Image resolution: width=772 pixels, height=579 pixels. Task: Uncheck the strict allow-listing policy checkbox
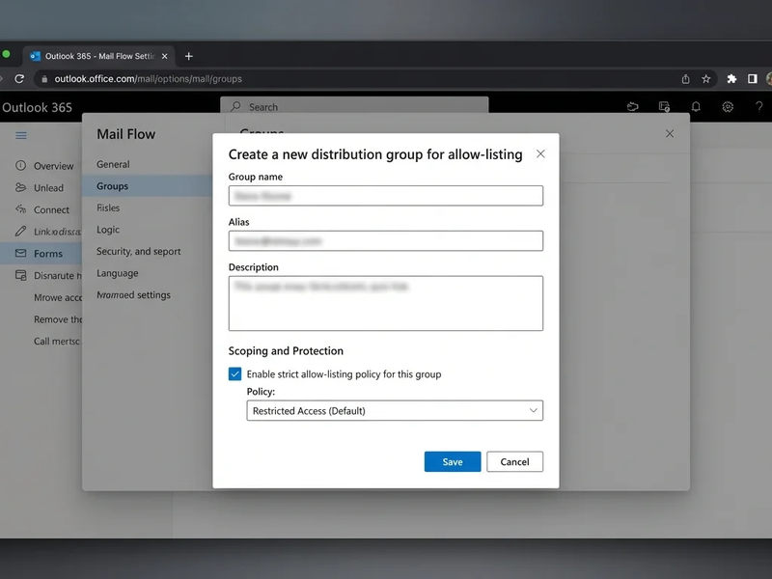click(x=233, y=372)
